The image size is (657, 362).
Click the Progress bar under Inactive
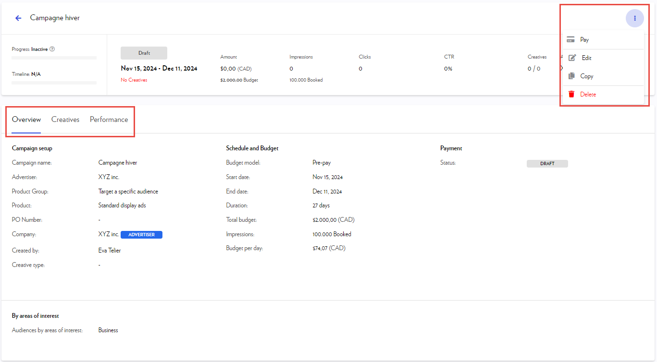[54, 58]
